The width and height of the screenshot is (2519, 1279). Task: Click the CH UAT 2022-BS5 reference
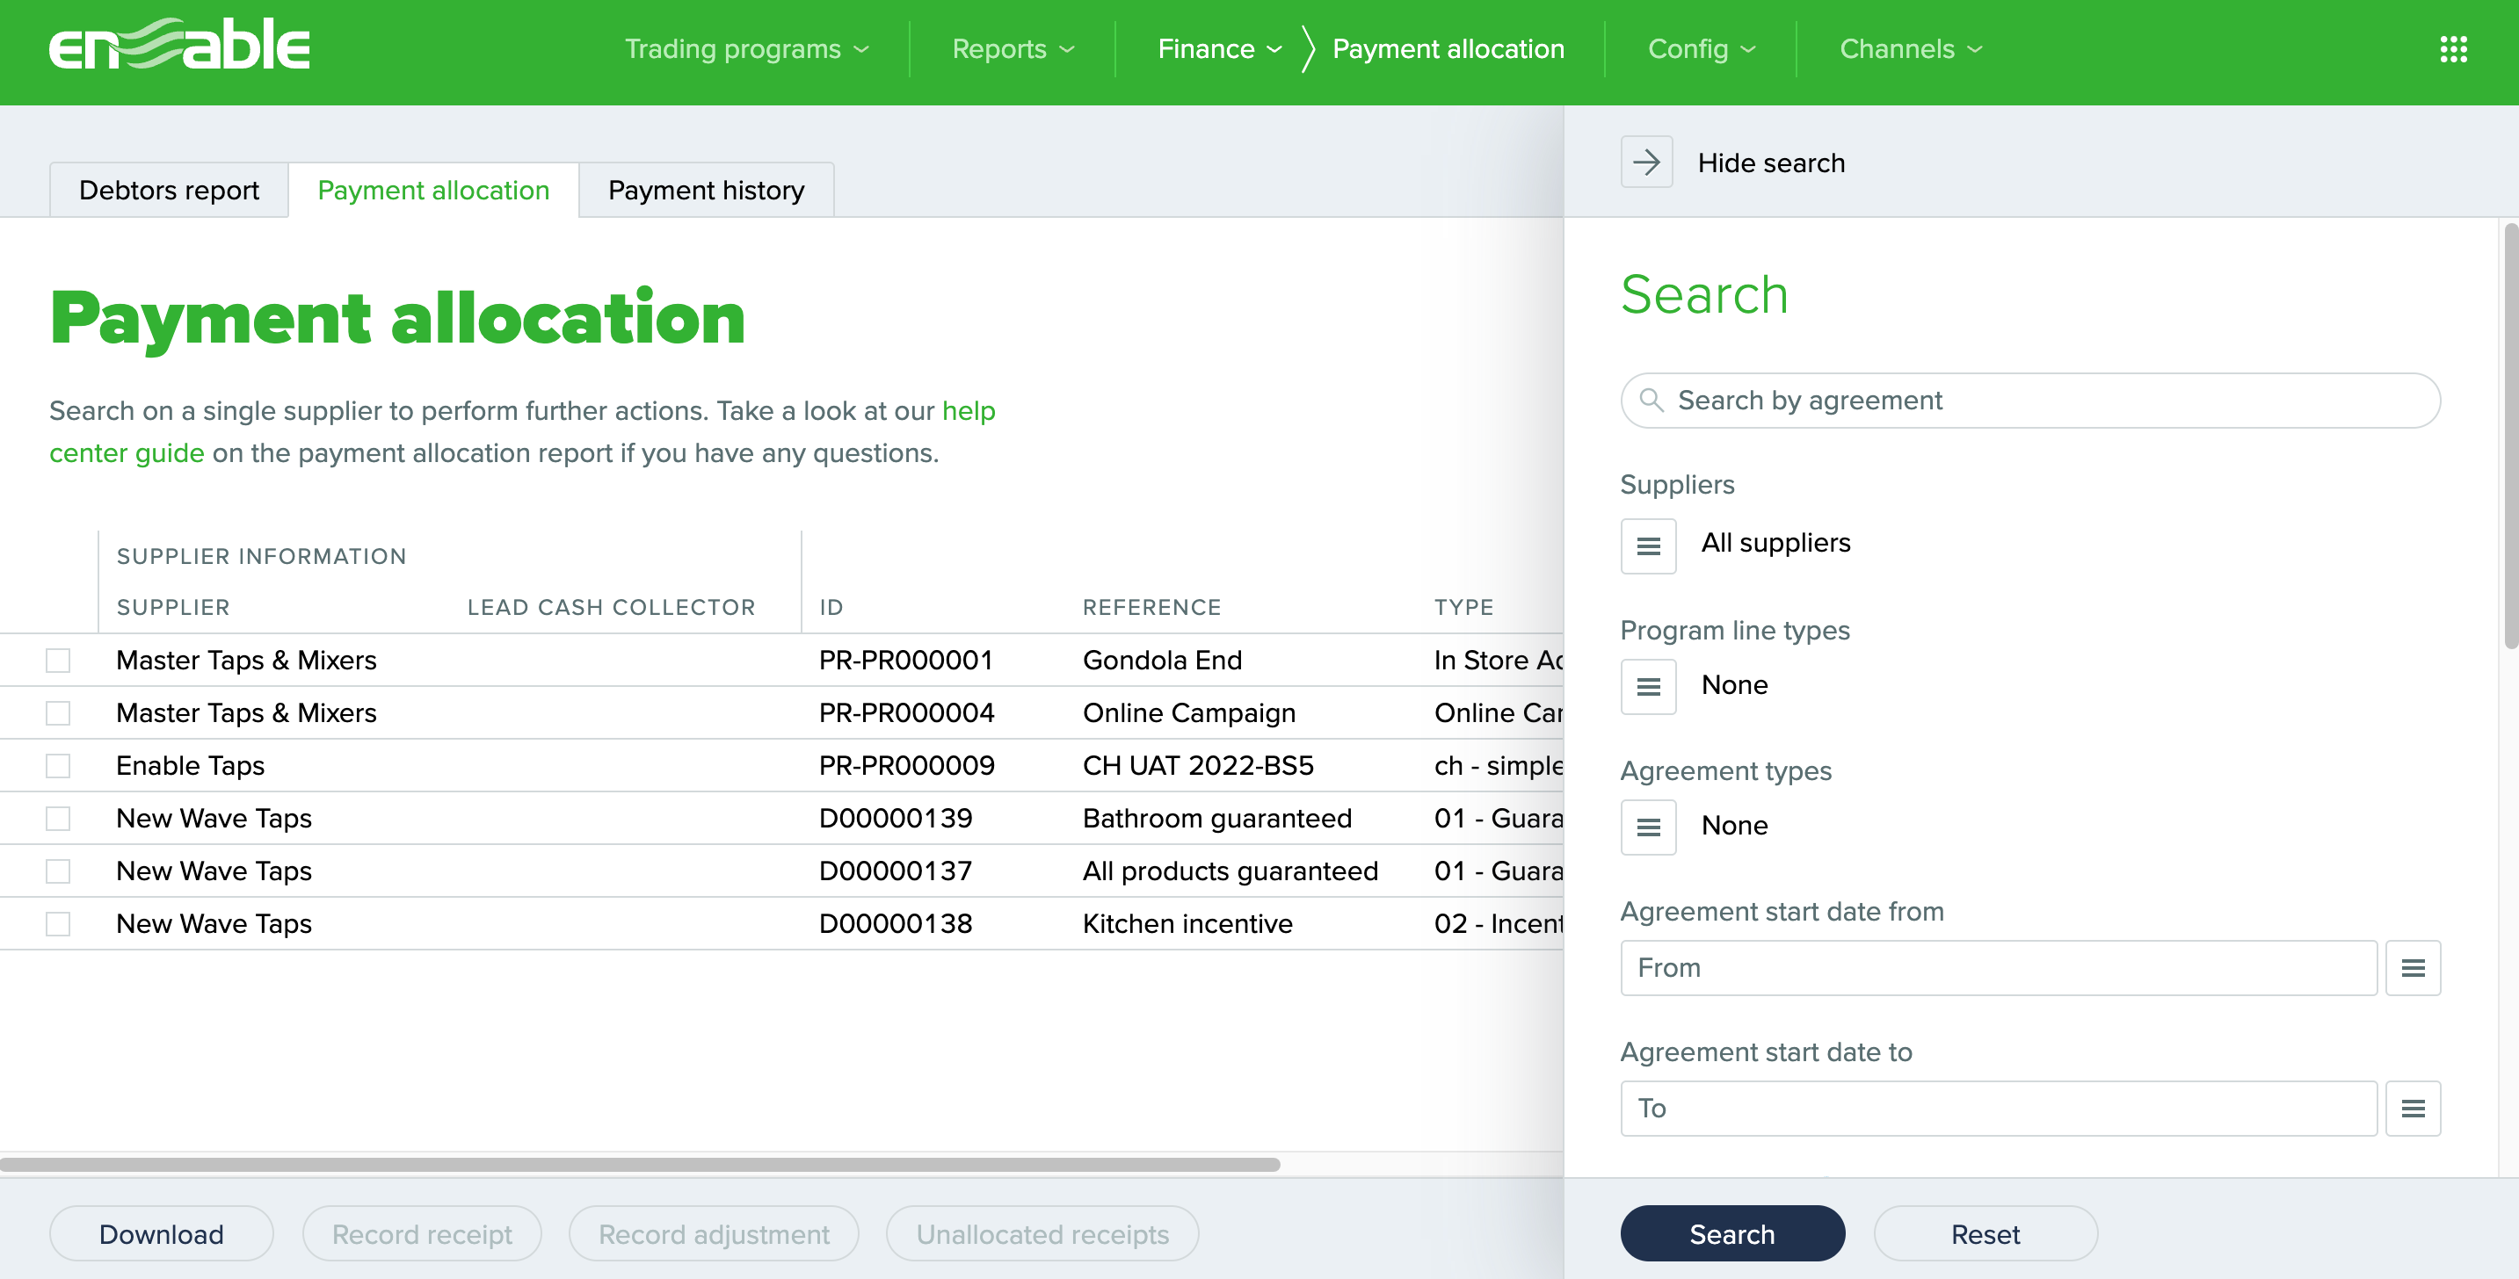tap(1198, 766)
